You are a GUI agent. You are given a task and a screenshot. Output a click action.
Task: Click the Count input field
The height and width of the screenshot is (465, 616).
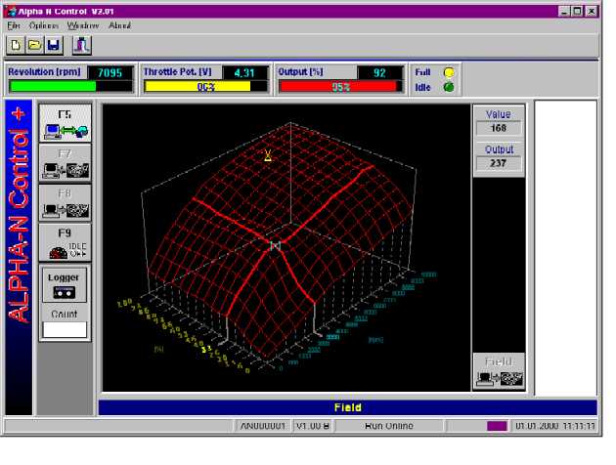[65, 329]
